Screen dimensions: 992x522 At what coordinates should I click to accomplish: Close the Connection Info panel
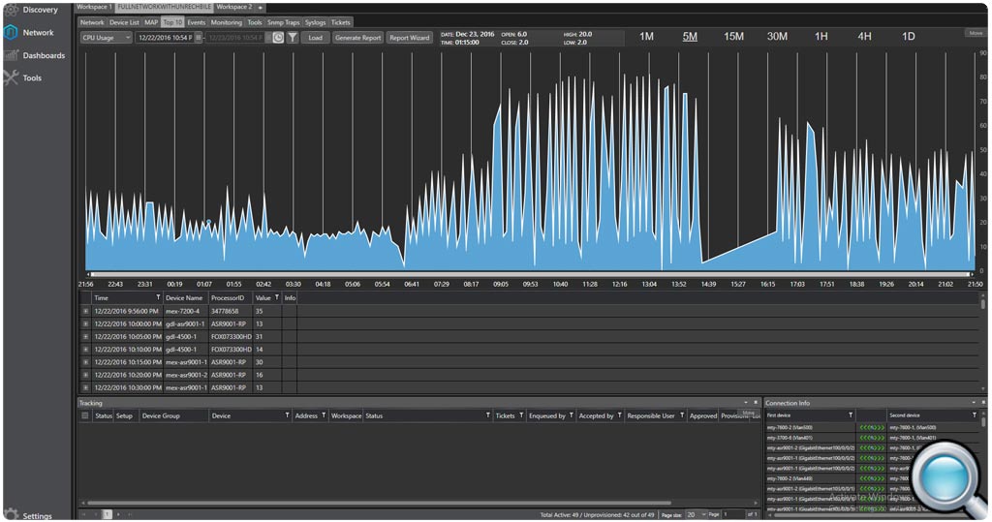(x=983, y=403)
